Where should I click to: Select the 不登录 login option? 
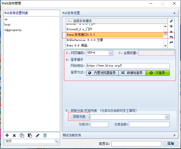[157, 73]
